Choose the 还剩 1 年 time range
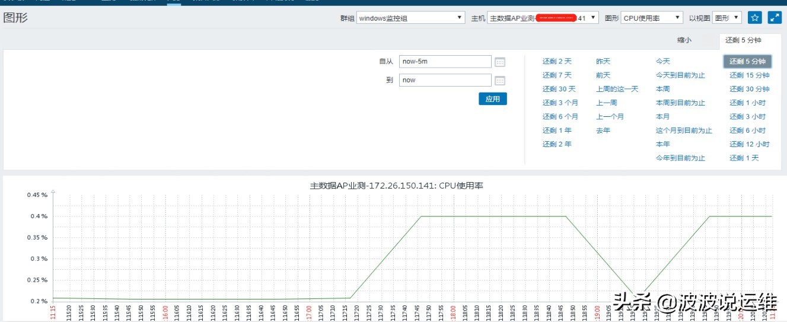 pos(557,130)
